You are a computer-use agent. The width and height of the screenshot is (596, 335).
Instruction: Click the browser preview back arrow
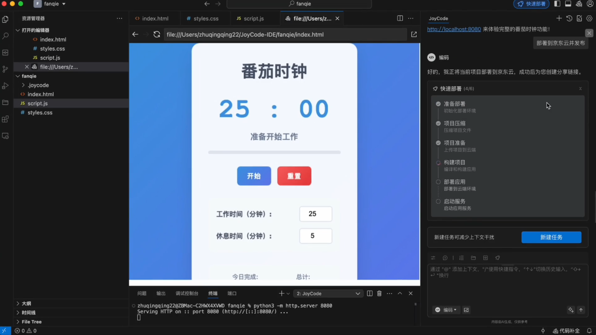tap(135, 35)
